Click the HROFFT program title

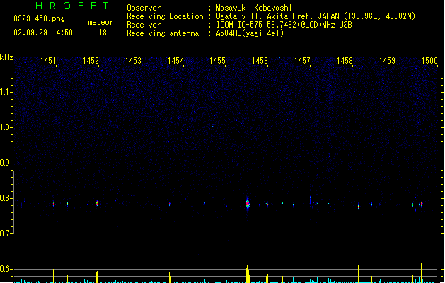point(72,6)
